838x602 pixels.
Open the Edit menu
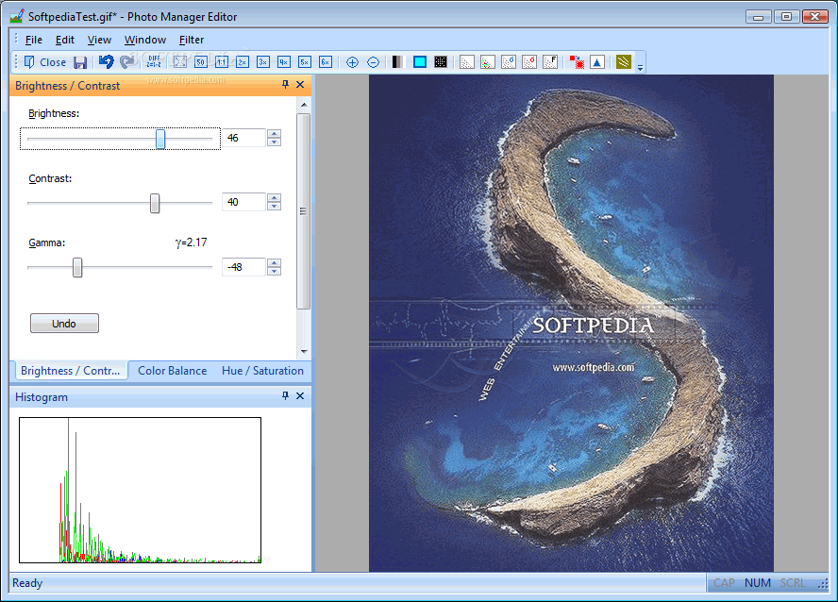coord(65,40)
